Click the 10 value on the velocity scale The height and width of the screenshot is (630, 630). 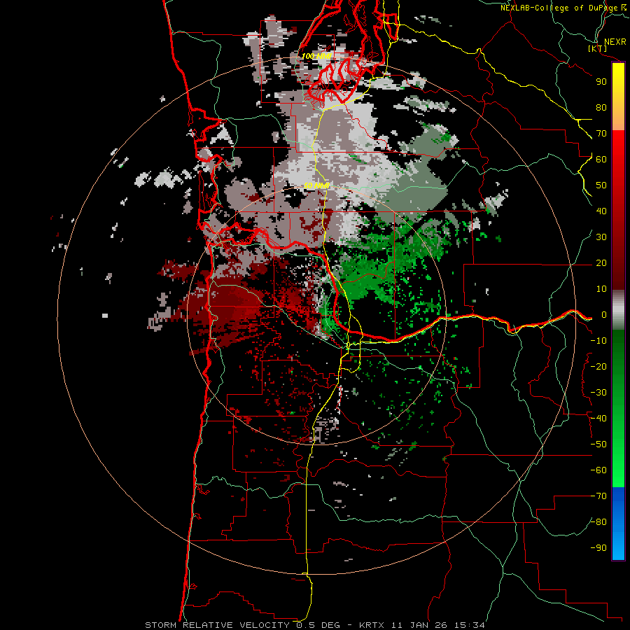[601, 289]
